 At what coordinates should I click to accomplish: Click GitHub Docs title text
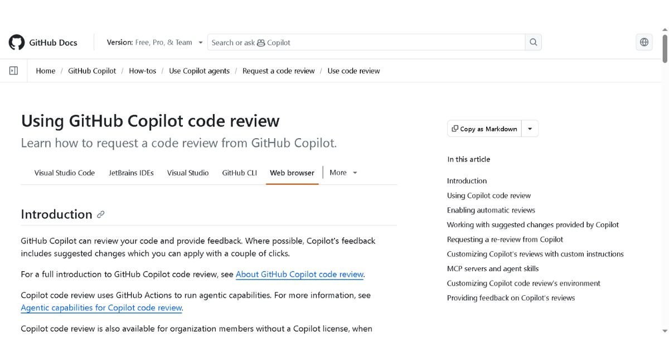53,42
